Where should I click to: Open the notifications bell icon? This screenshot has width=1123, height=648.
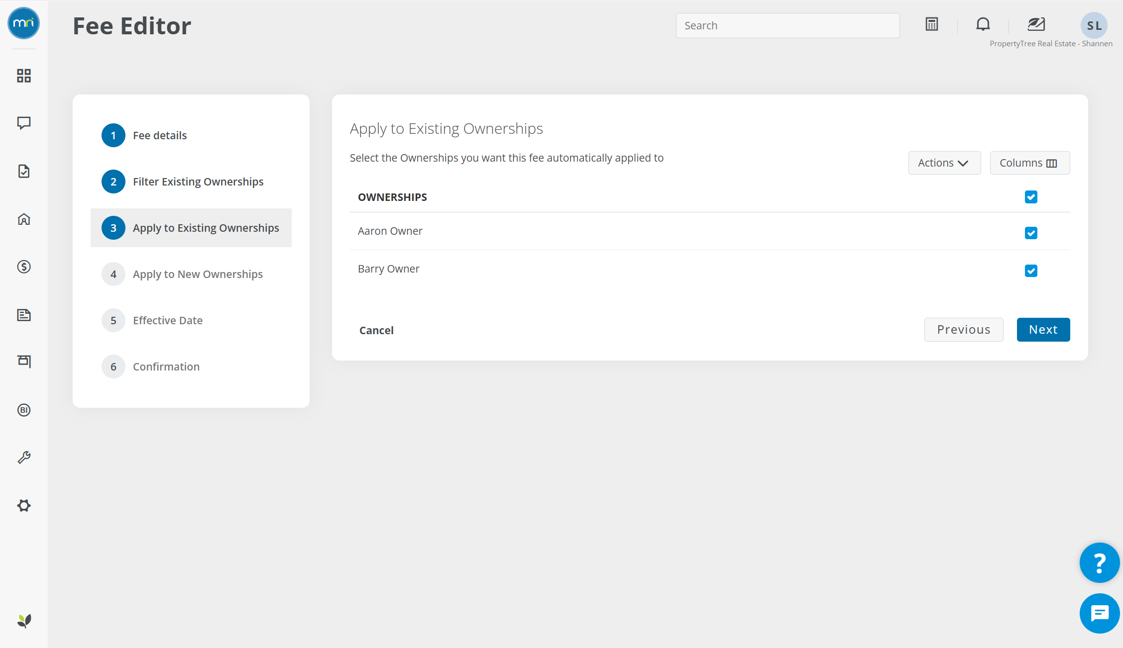click(x=983, y=24)
